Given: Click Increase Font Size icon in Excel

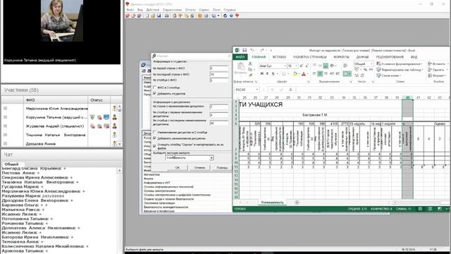Looking at the screenshot, I should pos(301,66).
